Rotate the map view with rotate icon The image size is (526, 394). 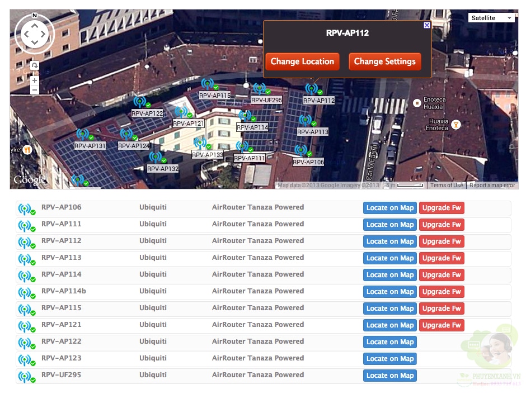[35, 65]
